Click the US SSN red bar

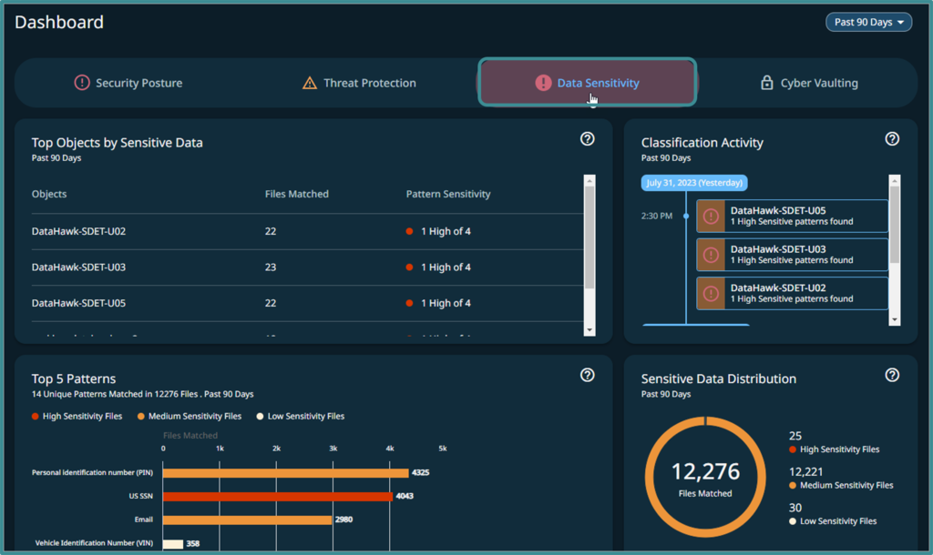click(278, 496)
